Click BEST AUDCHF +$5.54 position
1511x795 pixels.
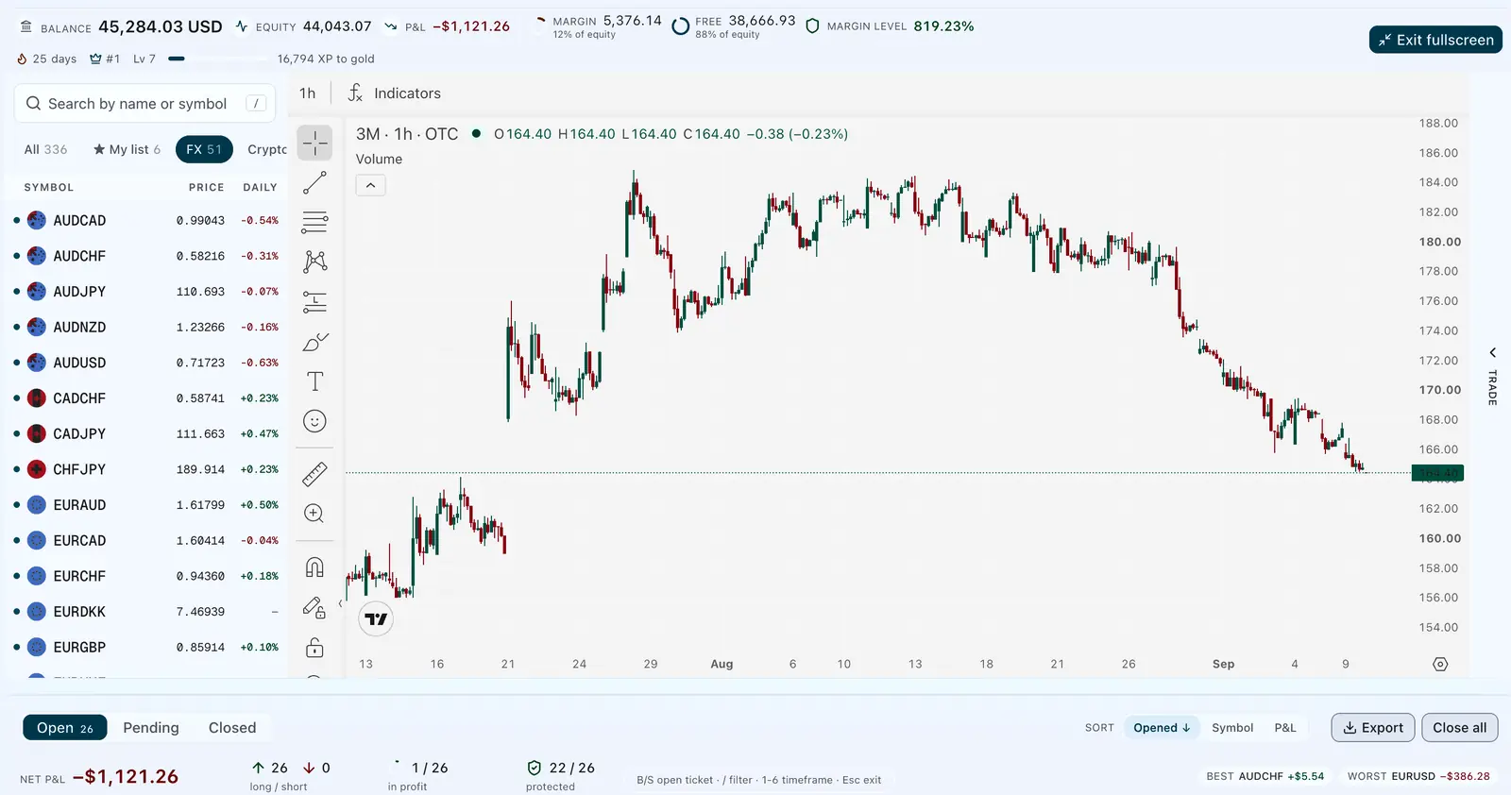tap(1265, 776)
